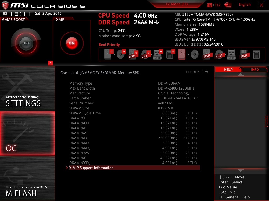Select the legacy USB optical drive boot icon
This screenshot has width=269, height=201.
(219, 54)
